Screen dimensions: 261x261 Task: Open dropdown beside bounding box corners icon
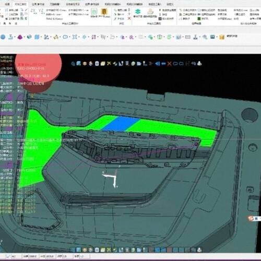pos(79,37)
